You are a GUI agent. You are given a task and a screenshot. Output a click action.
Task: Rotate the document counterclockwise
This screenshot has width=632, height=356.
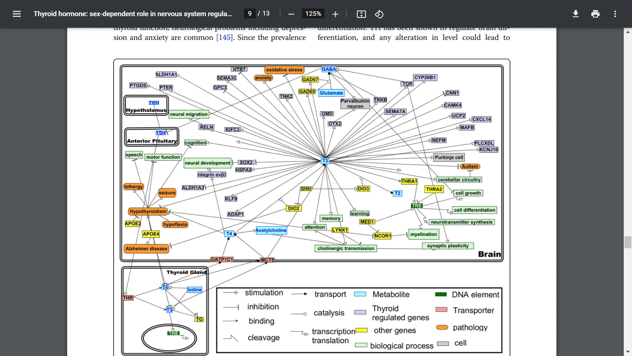click(x=379, y=14)
